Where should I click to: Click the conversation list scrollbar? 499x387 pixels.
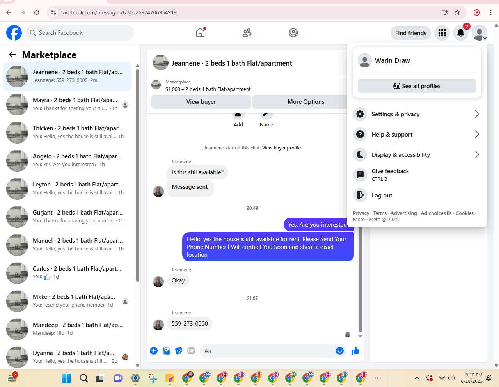pos(137,176)
